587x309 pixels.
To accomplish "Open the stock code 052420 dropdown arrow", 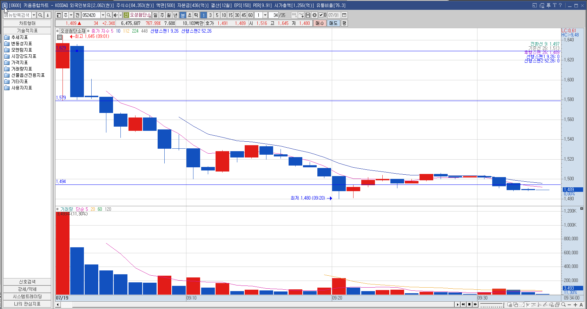I will (103, 15).
